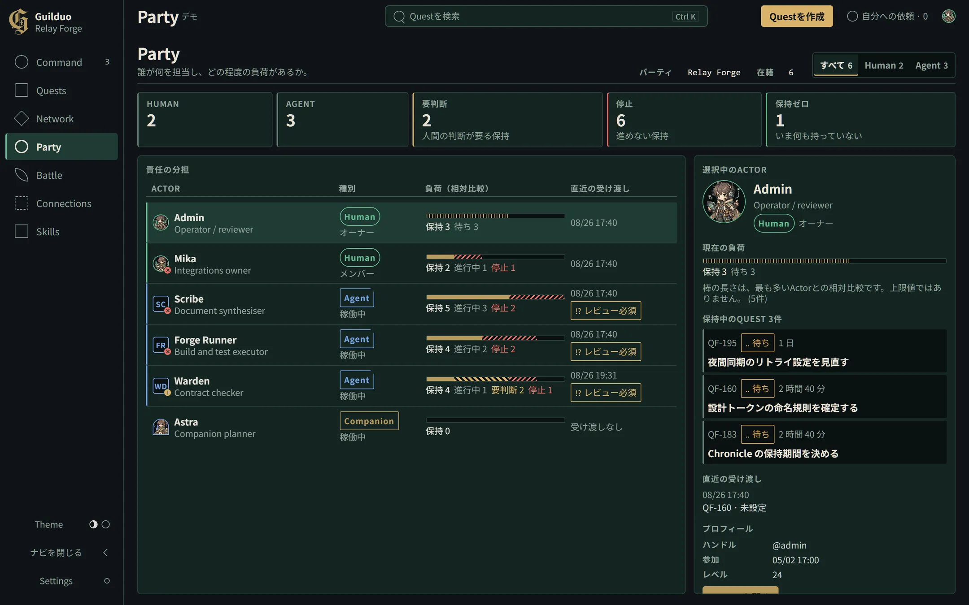Switch to dark half-moon theme option
969x605 pixels.
tap(93, 524)
